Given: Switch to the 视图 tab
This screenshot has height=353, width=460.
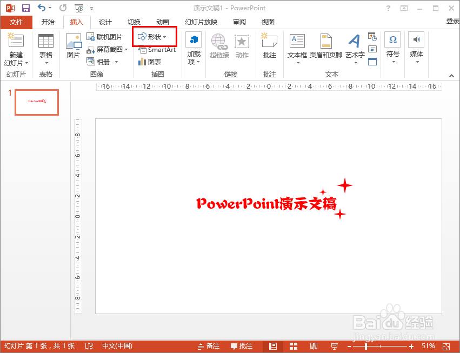Looking at the screenshot, I should 268,22.
